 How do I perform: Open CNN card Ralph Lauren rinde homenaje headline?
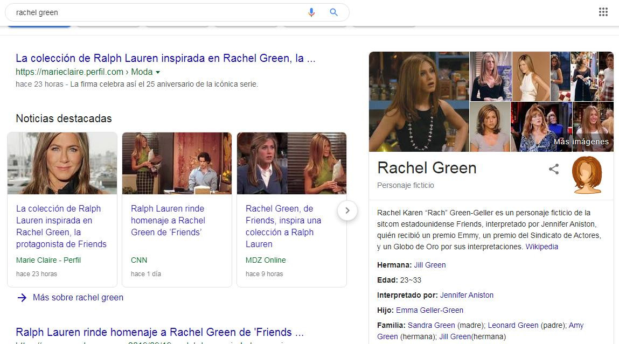(168, 220)
